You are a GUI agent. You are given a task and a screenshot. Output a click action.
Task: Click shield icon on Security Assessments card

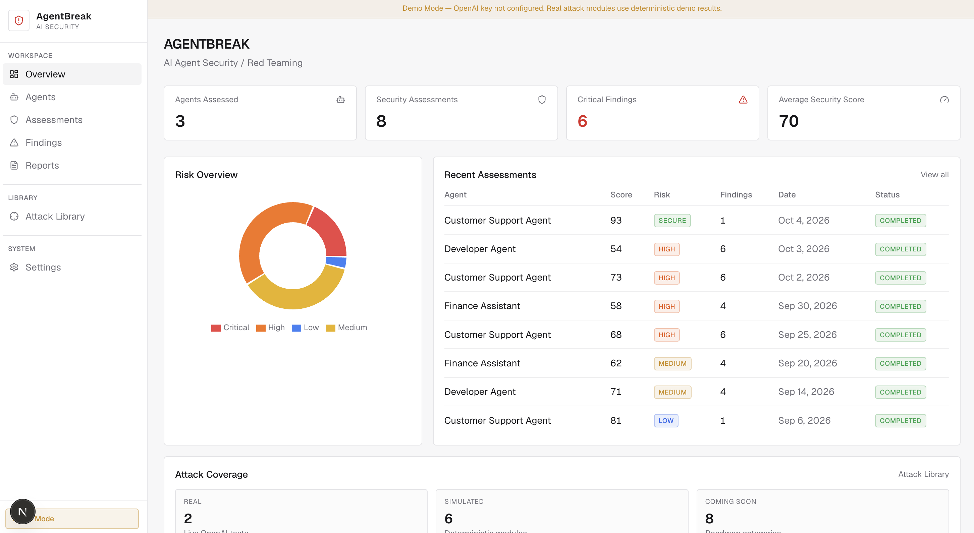pos(542,100)
